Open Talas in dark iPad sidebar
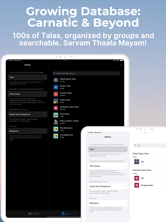The width and height of the screenshot is (166, 222). click(x=27, y=77)
